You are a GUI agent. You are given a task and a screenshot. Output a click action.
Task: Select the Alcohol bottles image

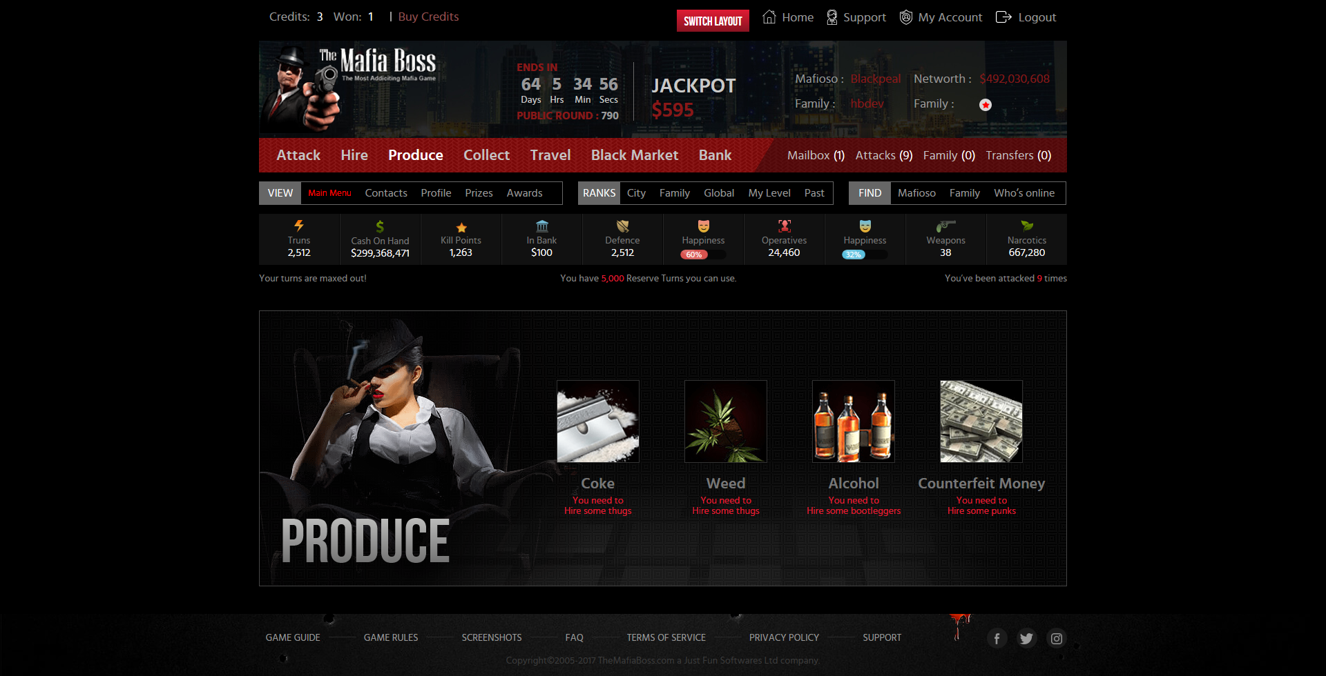pyautogui.click(x=854, y=421)
